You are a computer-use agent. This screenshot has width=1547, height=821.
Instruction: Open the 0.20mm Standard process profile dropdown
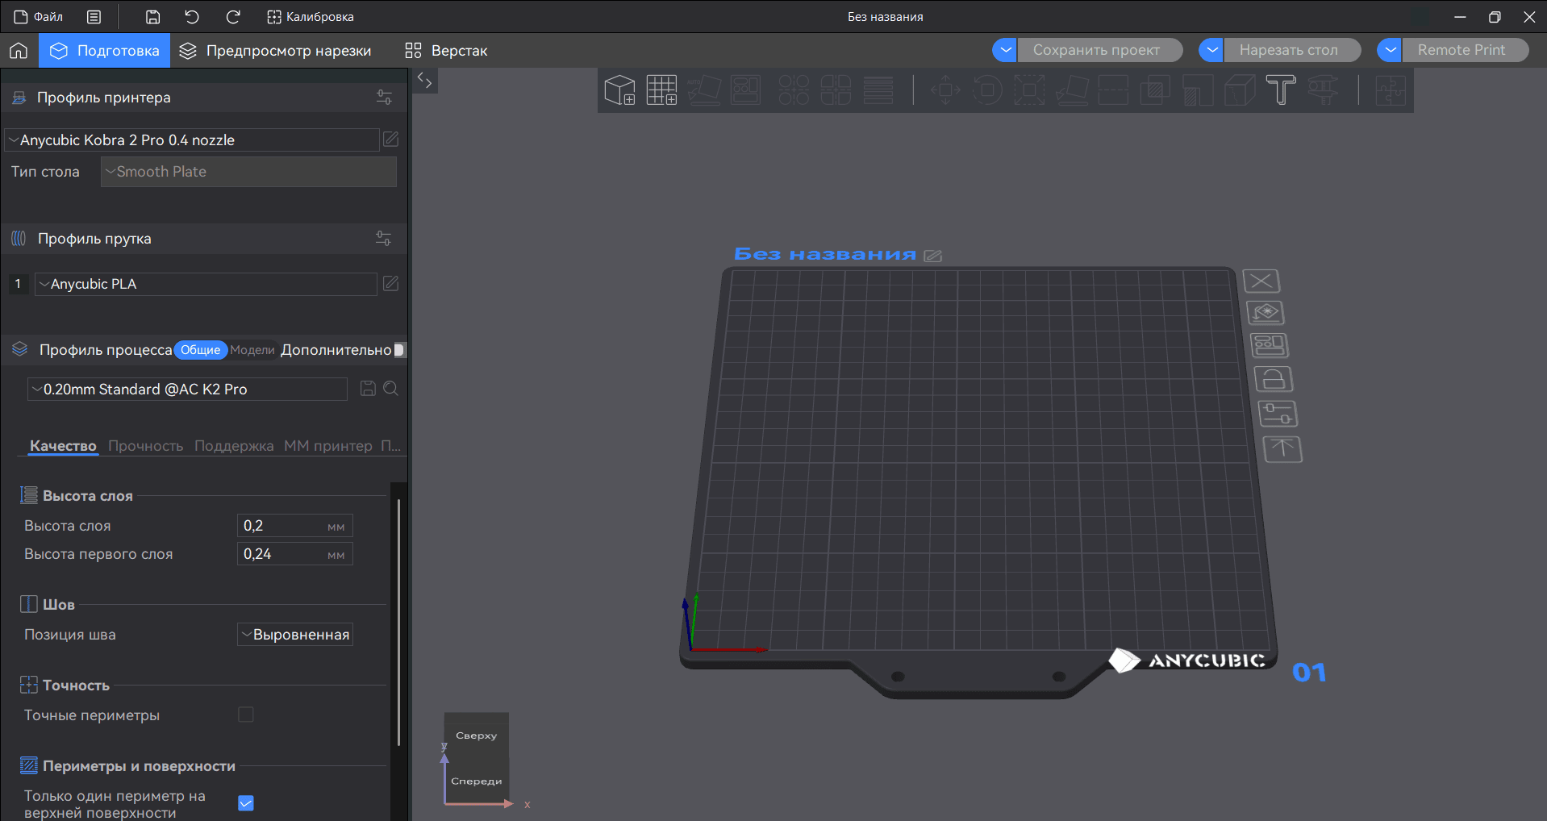[187, 390]
